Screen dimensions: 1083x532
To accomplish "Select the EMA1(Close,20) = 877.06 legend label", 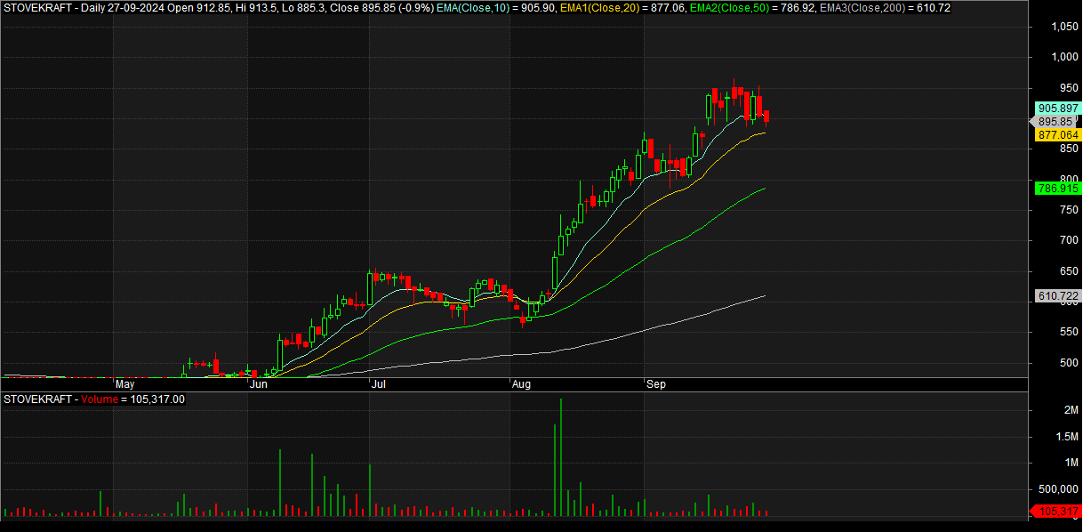I will coord(623,7).
